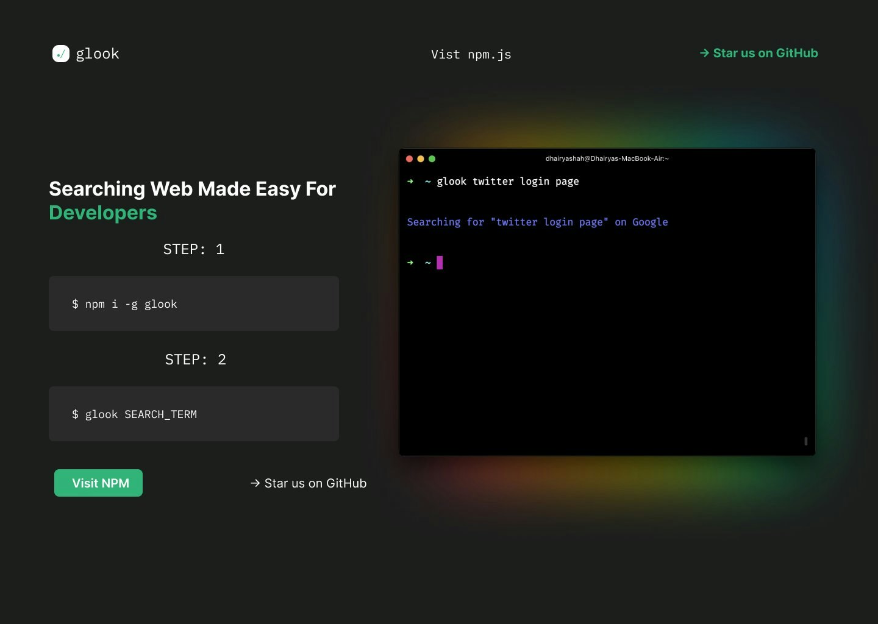Viewport: 878px width, 624px height.
Task: Click the green maximize dot in terminal image
Action: 432,159
